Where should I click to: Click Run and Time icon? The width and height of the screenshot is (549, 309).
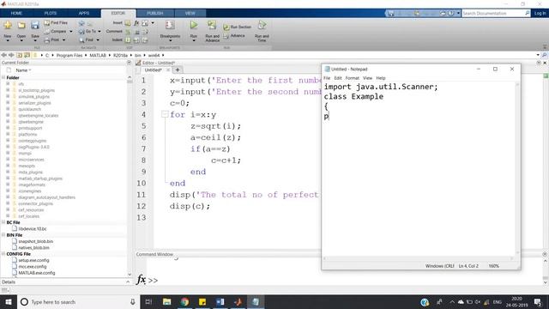(x=262, y=25)
